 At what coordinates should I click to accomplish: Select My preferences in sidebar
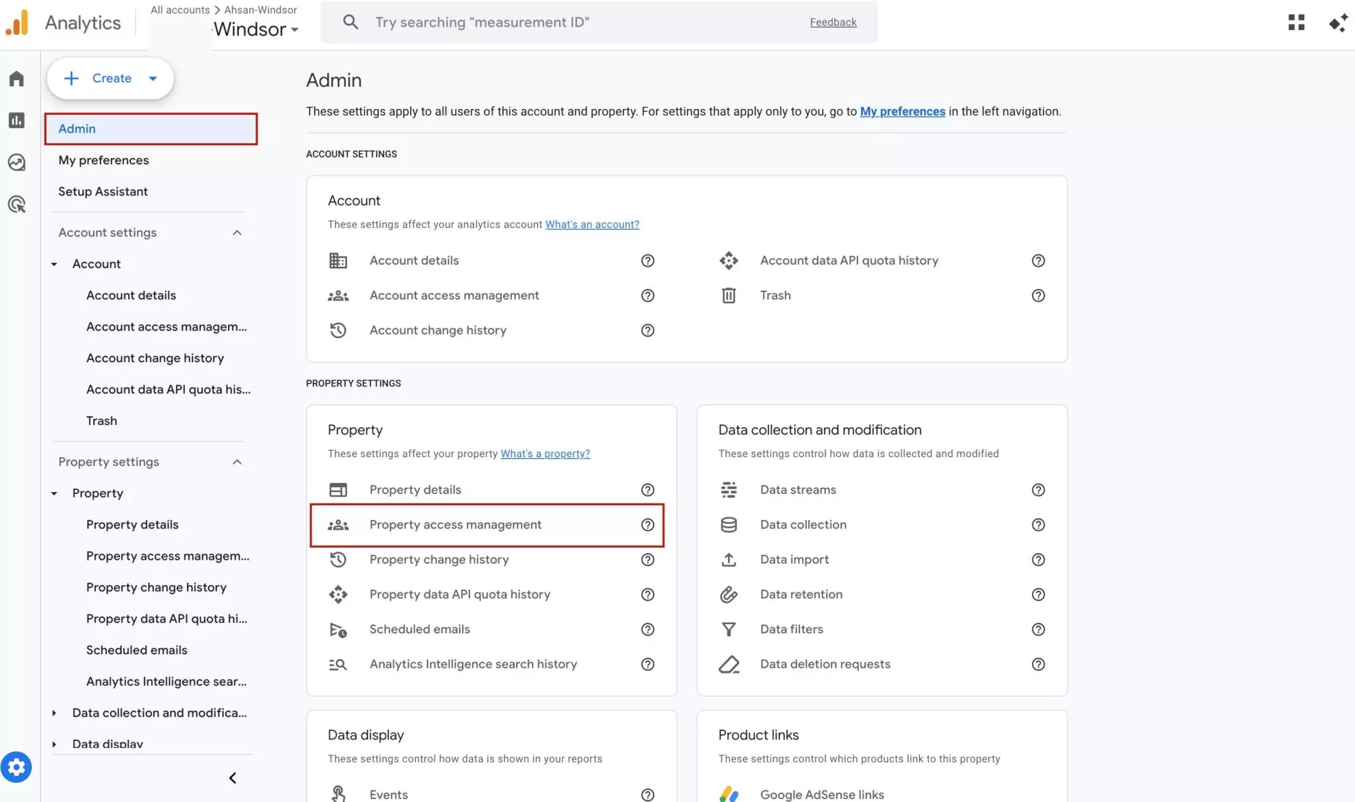click(x=103, y=160)
